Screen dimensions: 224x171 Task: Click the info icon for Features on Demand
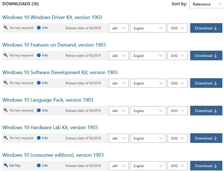click(39, 55)
